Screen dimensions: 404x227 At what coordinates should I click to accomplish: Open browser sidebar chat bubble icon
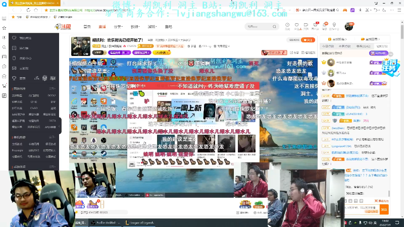pos(4,67)
